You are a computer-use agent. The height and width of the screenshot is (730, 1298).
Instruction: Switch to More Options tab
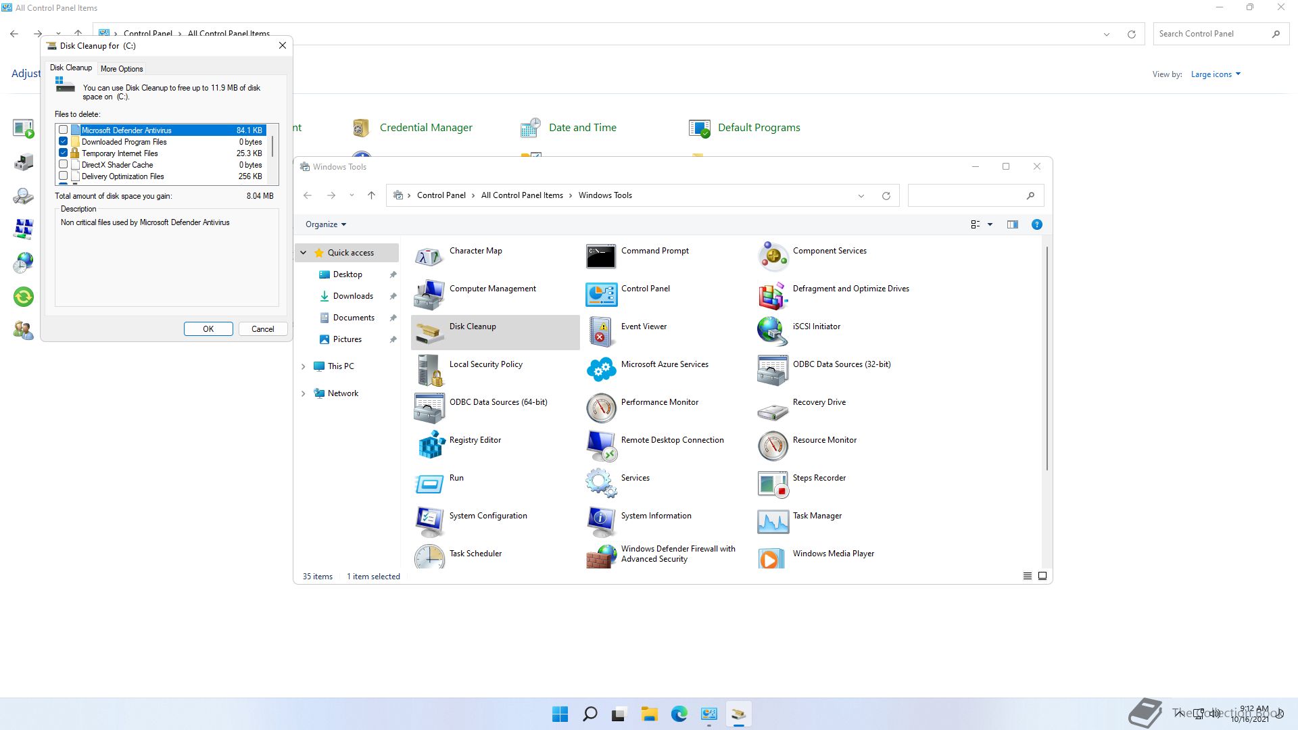click(x=122, y=69)
